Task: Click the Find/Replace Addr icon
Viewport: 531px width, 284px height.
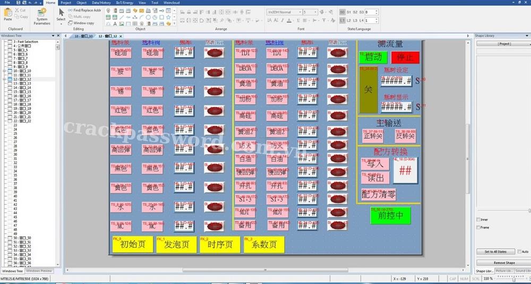Action: 70,10
